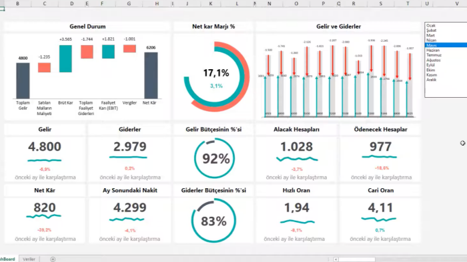Select column B header

pos(17,3)
